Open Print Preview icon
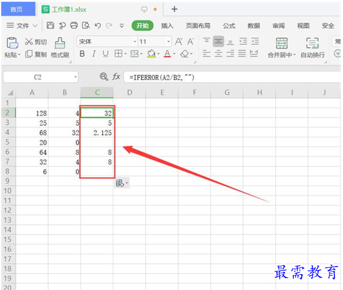The image size is (343, 290). pos(86,25)
